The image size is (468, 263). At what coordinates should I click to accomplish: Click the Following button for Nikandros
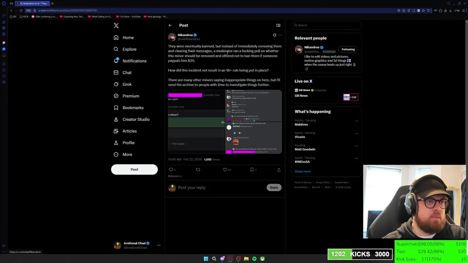tap(348, 49)
